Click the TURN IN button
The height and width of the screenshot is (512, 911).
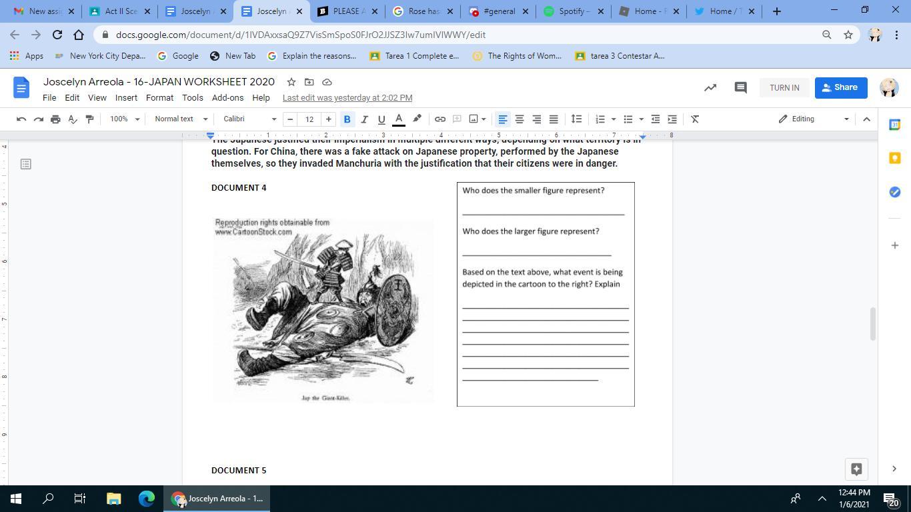[x=784, y=87]
